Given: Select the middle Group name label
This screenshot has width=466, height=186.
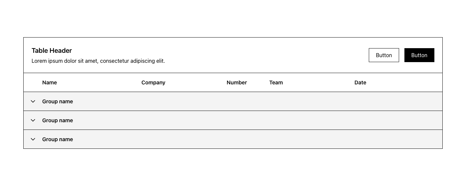Looking at the screenshot, I should click(58, 120).
